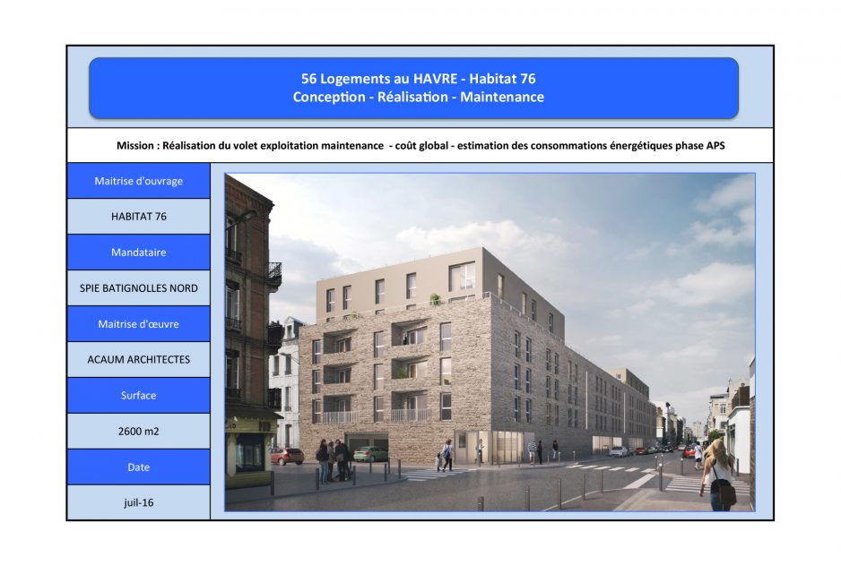This screenshot has width=841, height=565.
Task: Click the Mission description bar
Action: click(420, 141)
